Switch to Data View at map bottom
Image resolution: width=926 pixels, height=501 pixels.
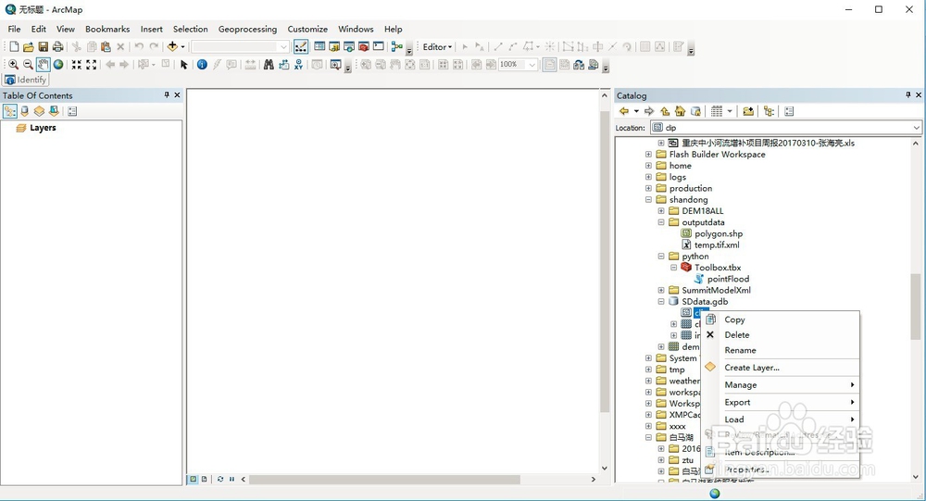[x=194, y=479]
